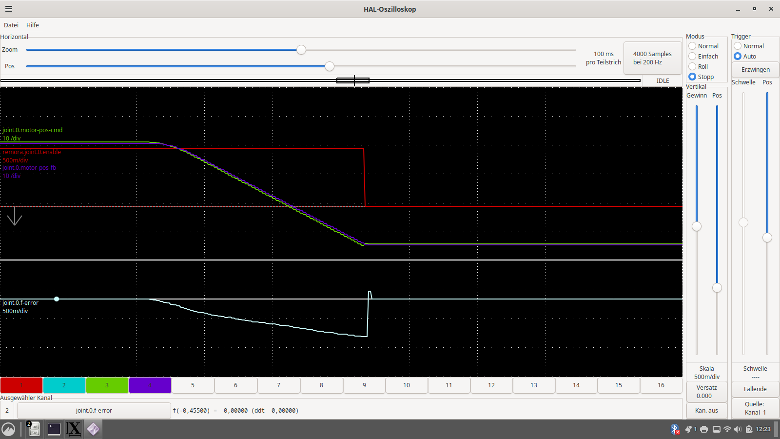The width and height of the screenshot is (780, 439).
Task: Open display tray icon
Action: (x=717, y=429)
